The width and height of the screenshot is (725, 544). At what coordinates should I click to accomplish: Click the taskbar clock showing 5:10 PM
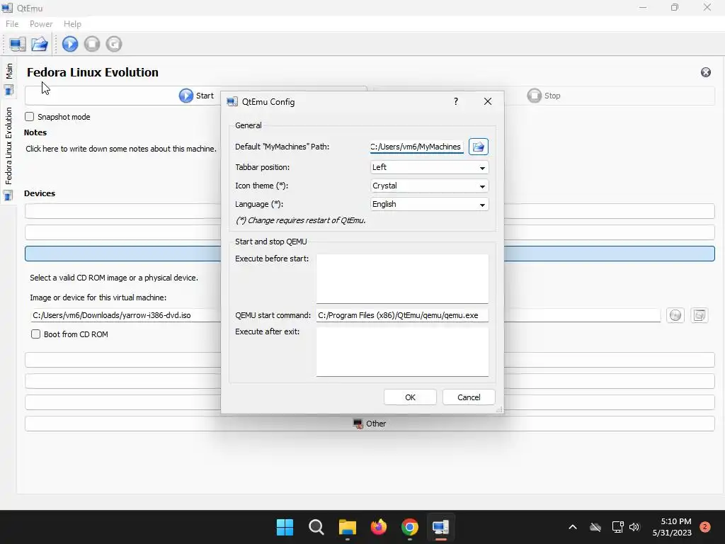[x=672, y=527]
